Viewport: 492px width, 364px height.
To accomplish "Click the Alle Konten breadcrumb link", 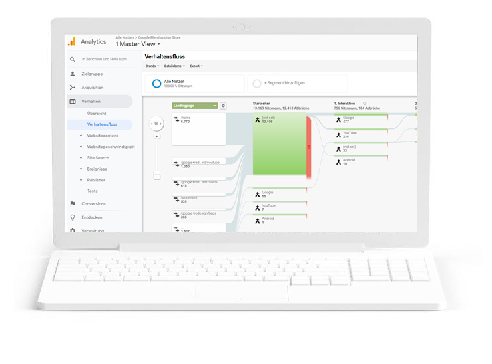I will 124,37.
